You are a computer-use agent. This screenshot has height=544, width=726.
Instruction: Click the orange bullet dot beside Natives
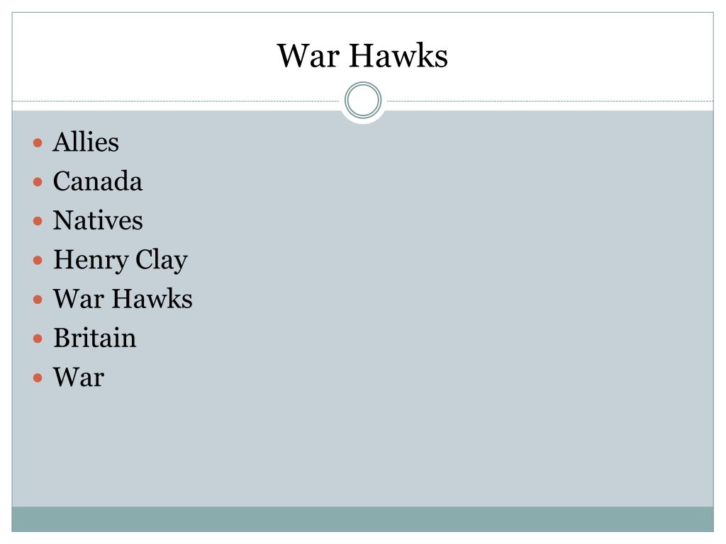click(38, 221)
